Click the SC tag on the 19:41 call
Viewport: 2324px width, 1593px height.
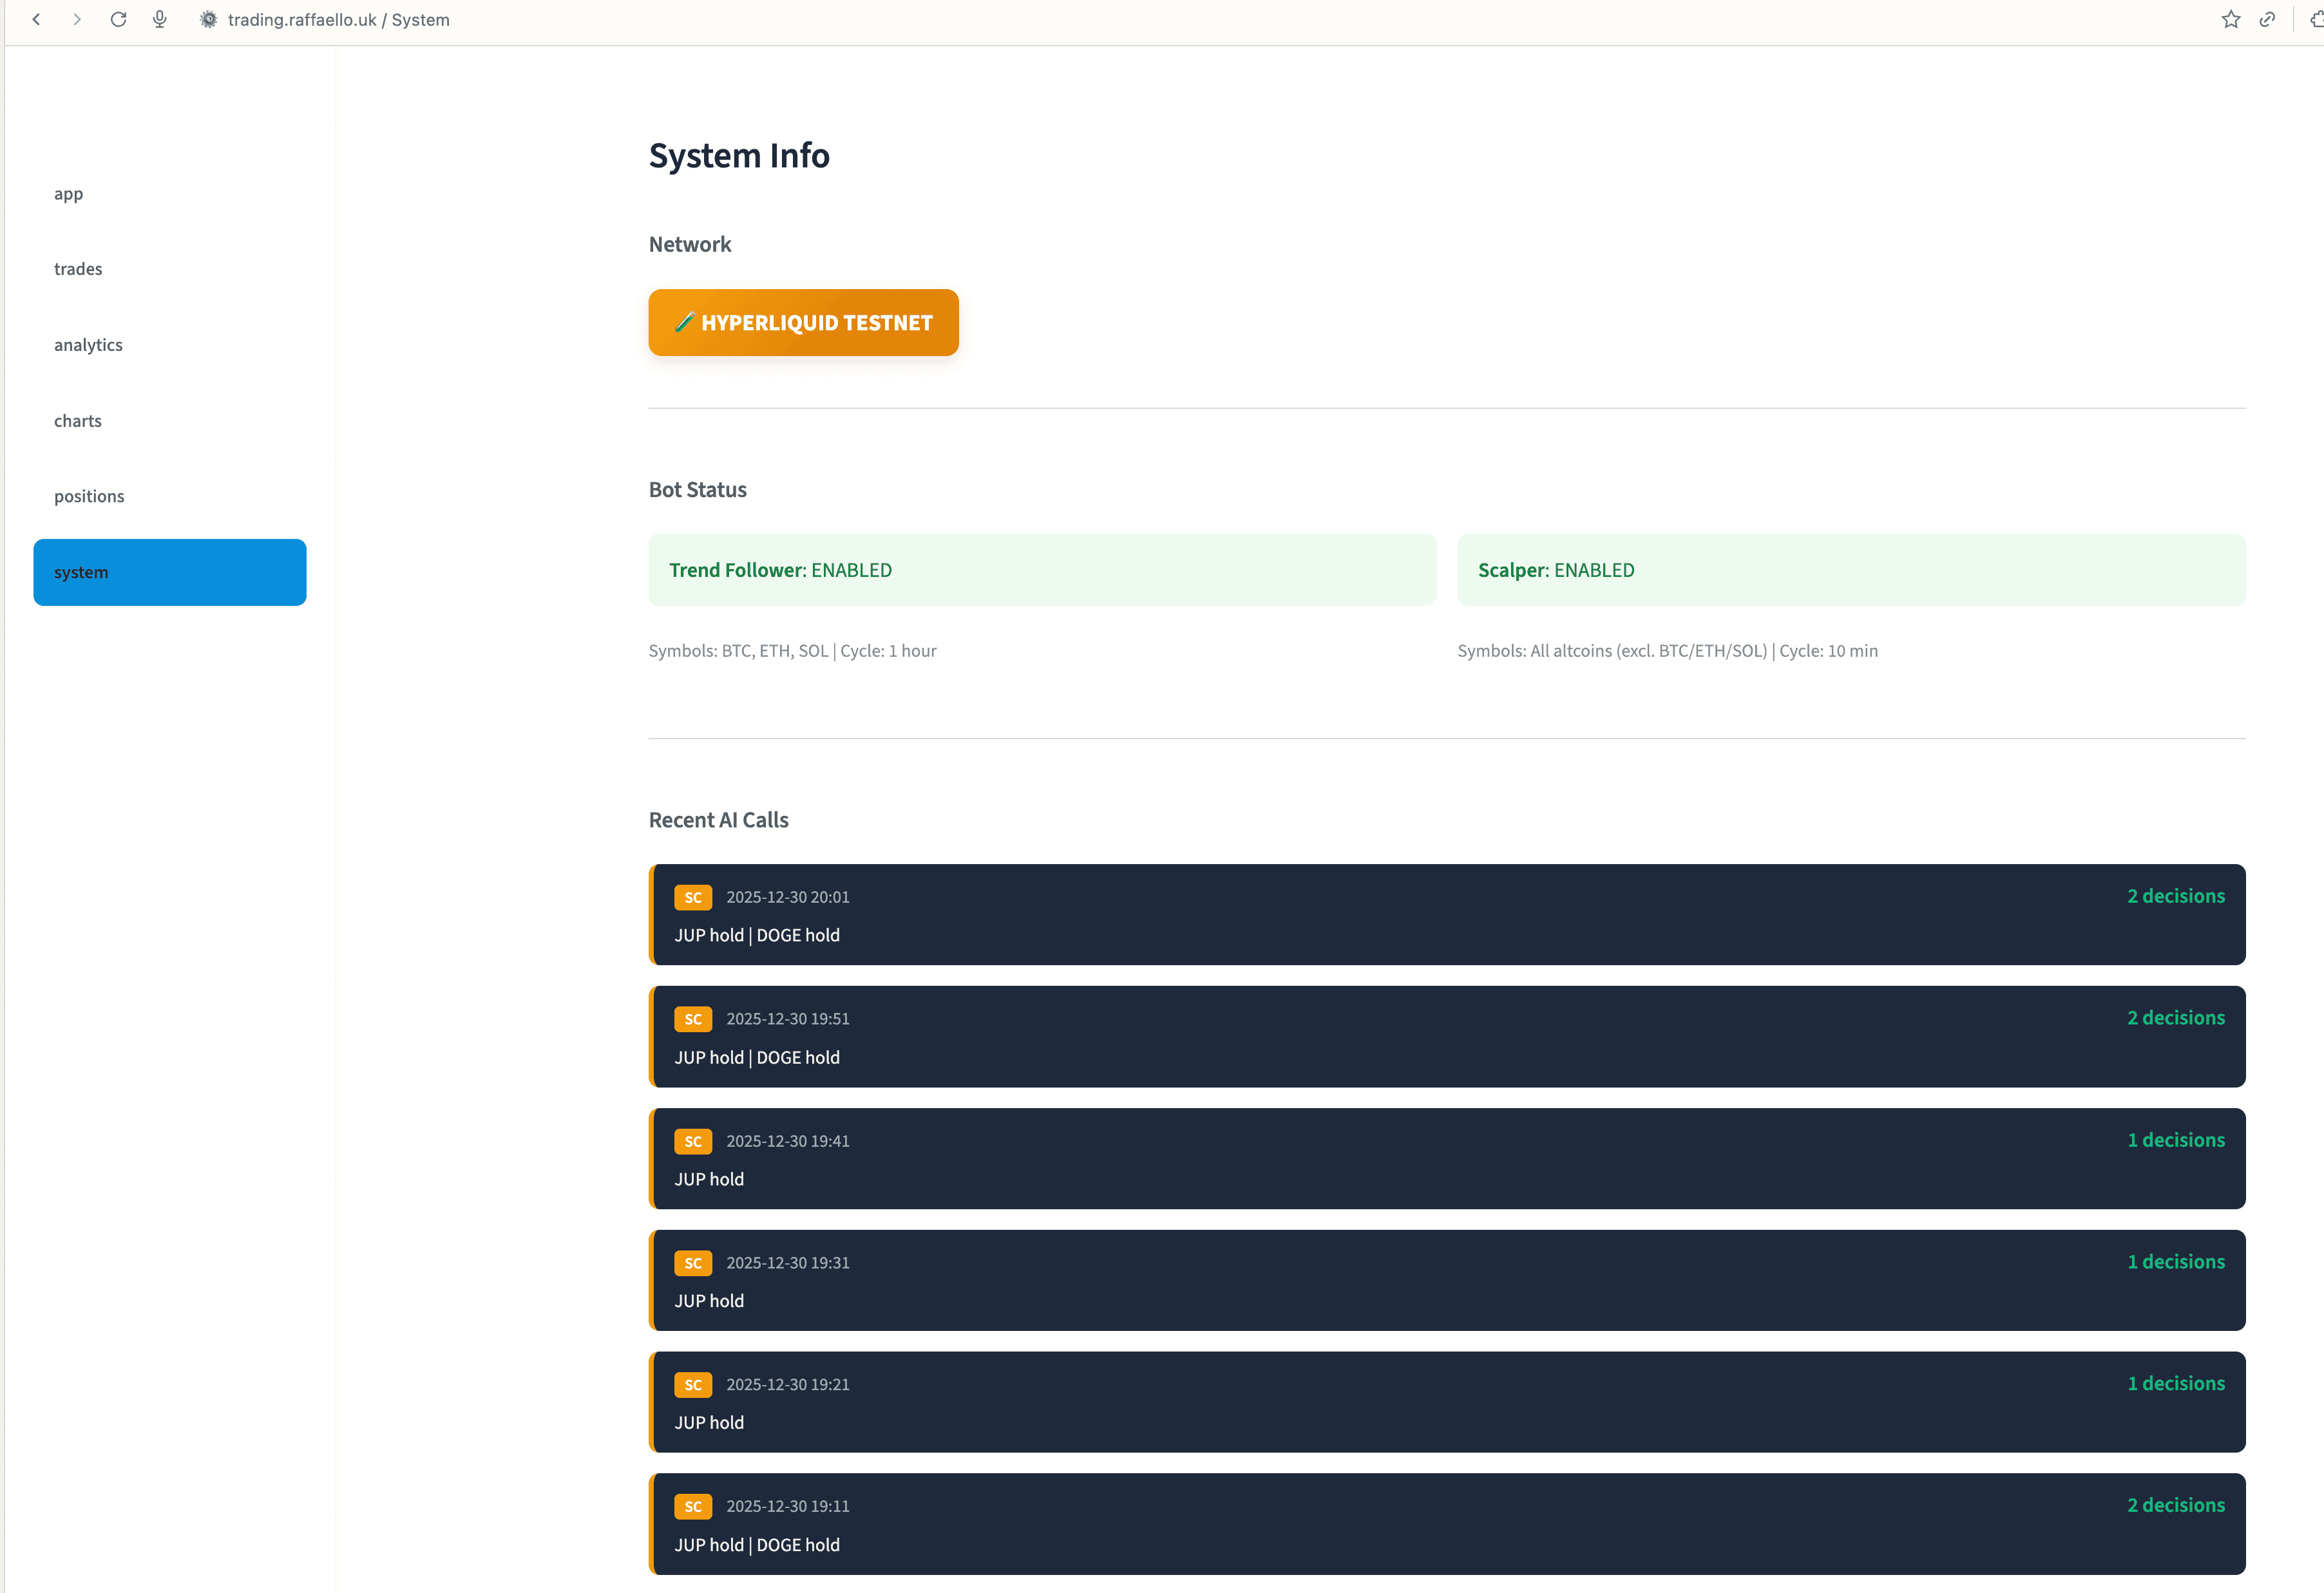693,1141
